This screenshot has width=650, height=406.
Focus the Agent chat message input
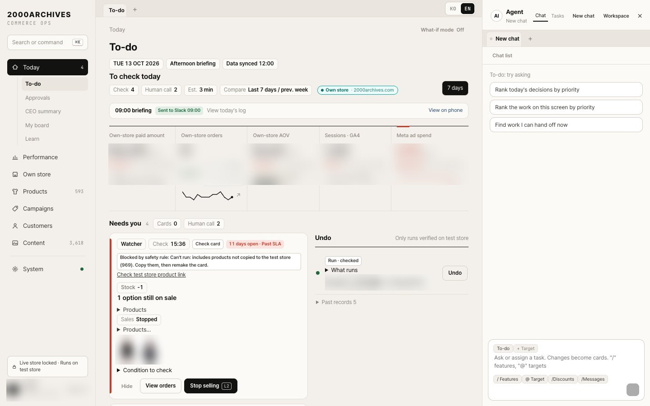point(566,362)
